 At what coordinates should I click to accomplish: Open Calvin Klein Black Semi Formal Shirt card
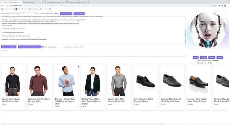tap(13, 87)
